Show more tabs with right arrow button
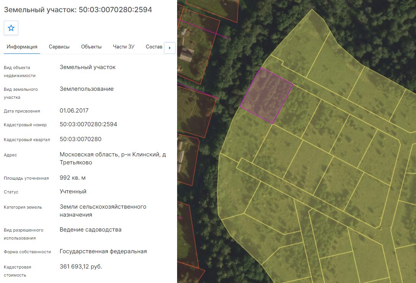 [170, 48]
